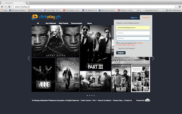
Task: Open footer Privacy Policy link
Action: pos(117,100)
